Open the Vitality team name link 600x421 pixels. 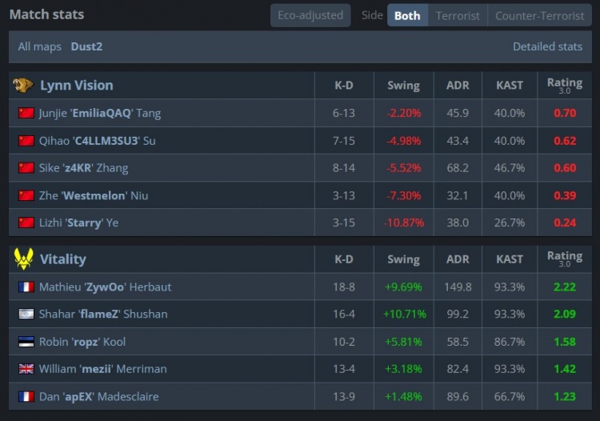point(62,259)
